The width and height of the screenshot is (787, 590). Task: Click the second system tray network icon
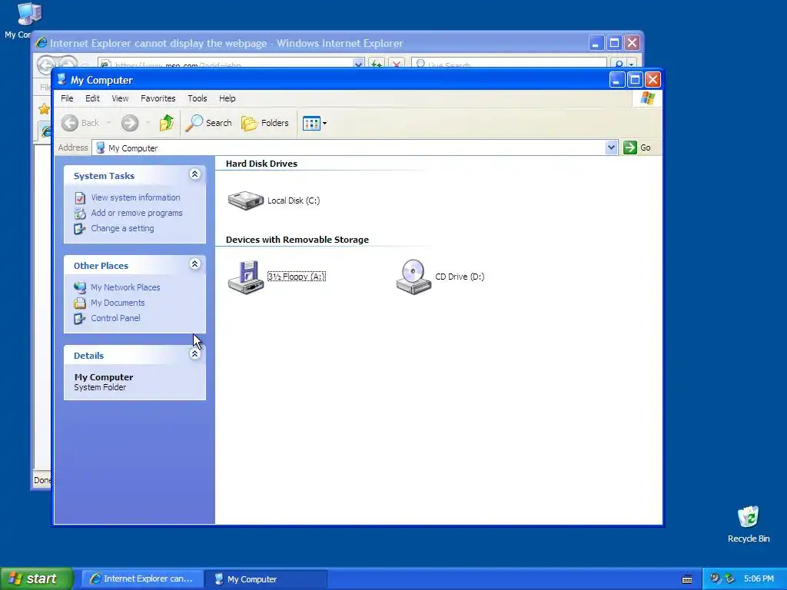pos(730,578)
